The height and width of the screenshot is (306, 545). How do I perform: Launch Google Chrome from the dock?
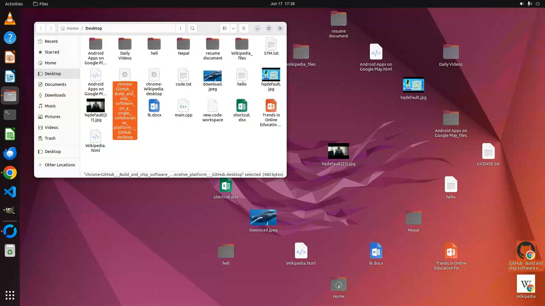tap(10, 173)
